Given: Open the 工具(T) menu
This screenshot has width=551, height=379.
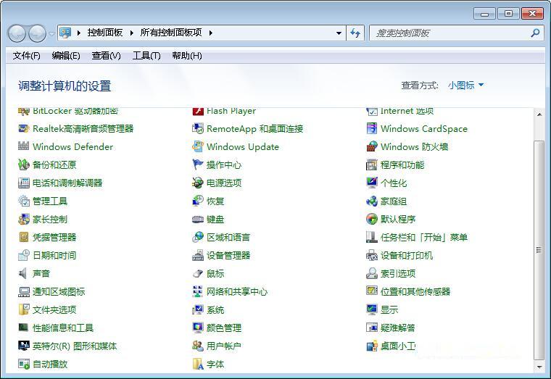Looking at the screenshot, I should coord(146,56).
